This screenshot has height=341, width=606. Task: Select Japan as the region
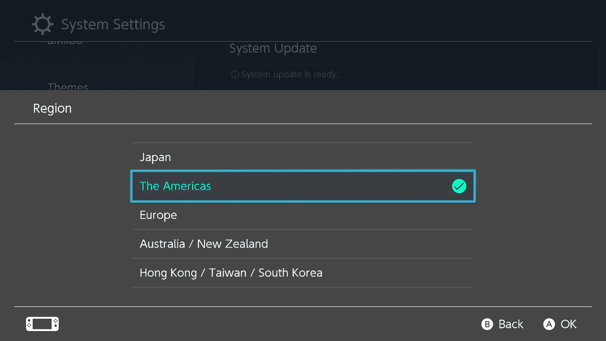click(303, 157)
